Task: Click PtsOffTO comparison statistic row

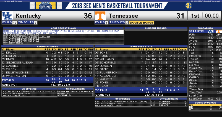Action: (205, 56)
